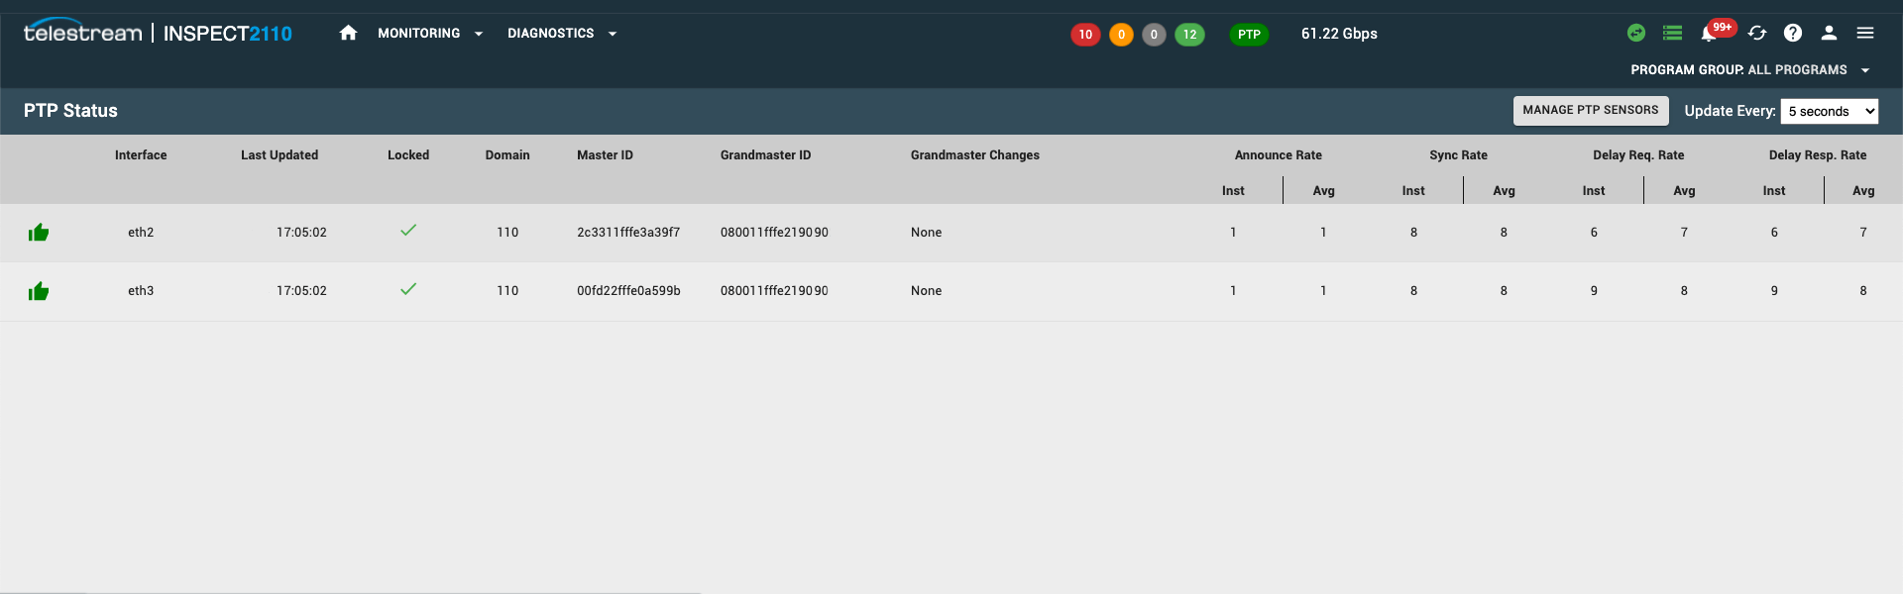The height and width of the screenshot is (594, 1903).
Task: Open orange warning badge showing 0
Action: pyautogui.click(x=1121, y=35)
